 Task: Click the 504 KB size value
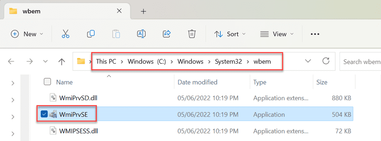click(342, 114)
